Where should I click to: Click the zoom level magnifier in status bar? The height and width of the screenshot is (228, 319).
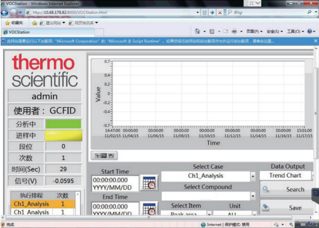(x=291, y=224)
